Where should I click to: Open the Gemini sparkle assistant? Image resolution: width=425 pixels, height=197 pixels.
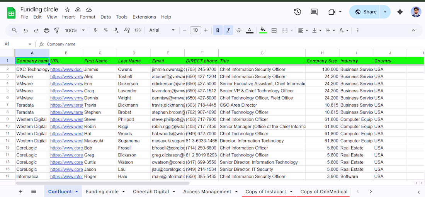tap(400, 12)
